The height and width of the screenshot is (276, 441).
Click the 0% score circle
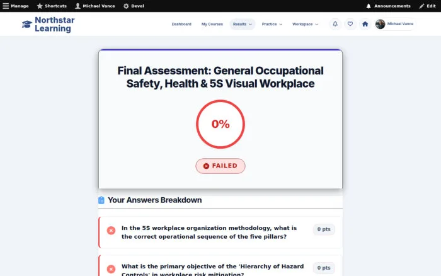click(x=220, y=124)
